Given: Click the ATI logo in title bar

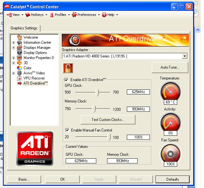Looking at the screenshot, I should 7,6.
